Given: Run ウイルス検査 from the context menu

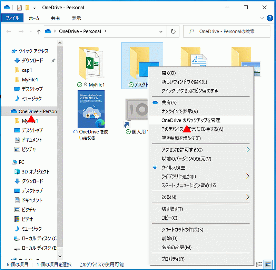Looking at the screenshot, I should coord(201,168).
